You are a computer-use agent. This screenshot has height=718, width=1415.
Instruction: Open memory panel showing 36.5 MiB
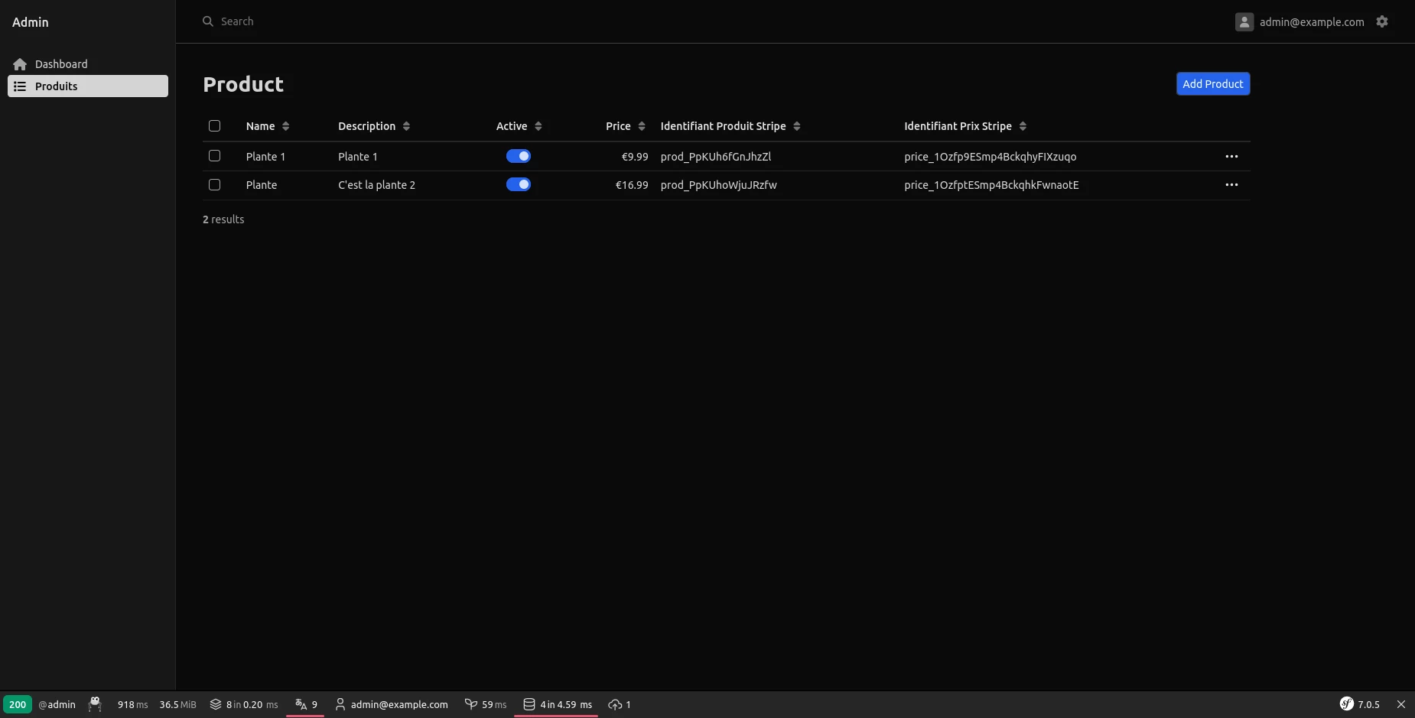[x=177, y=704]
